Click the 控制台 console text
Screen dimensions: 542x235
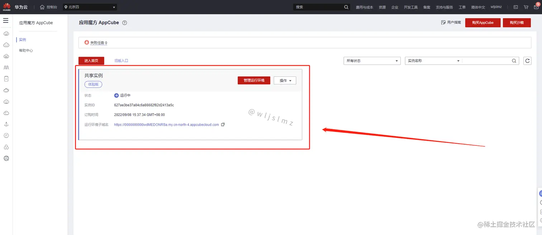pyautogui.click(x=52, y=7)
